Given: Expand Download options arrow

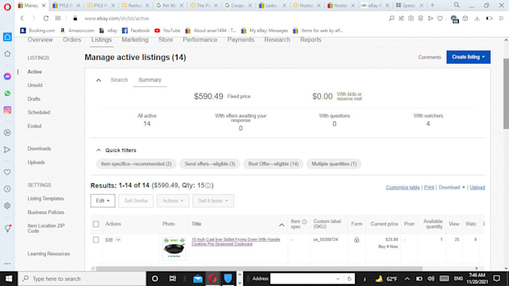Looking at the screenshot, I should click(x=463, y=187).
